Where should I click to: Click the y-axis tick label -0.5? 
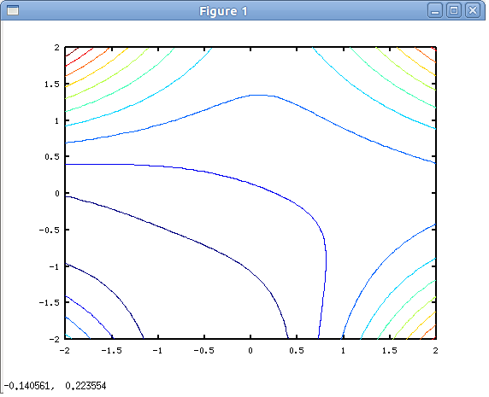point(50,230)
